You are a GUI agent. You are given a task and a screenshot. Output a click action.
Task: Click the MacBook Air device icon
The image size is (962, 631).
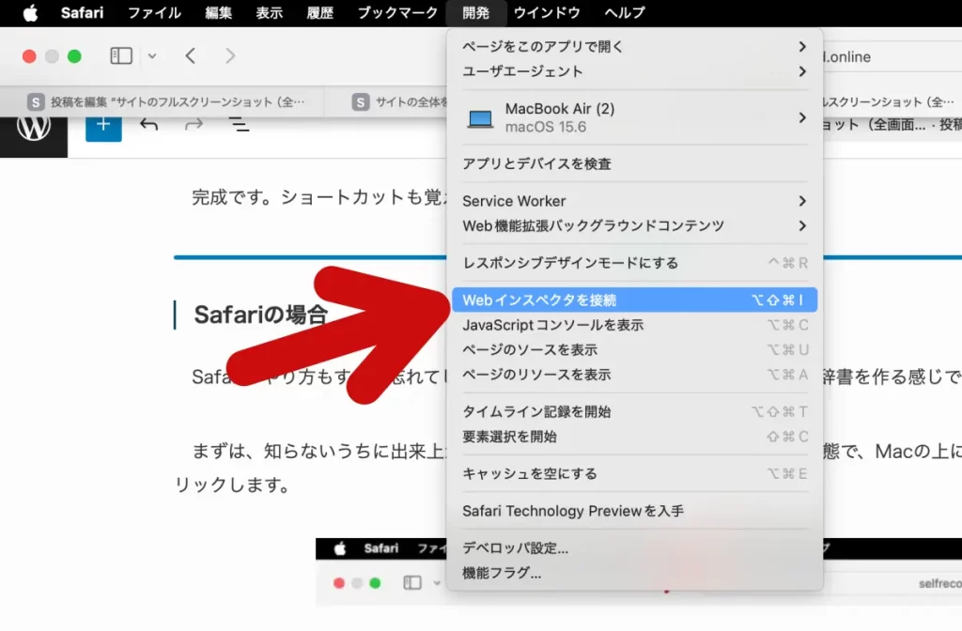pos(481,118)
